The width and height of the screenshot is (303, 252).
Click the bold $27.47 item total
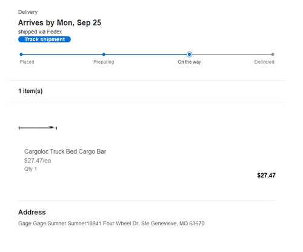266,175
